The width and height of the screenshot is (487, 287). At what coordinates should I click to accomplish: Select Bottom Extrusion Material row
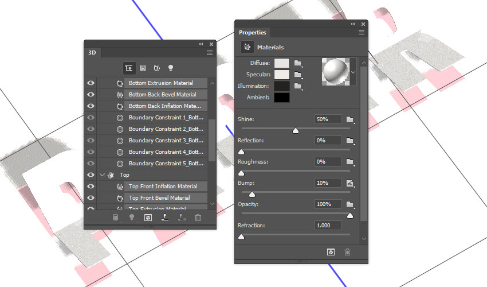point(166,83)
